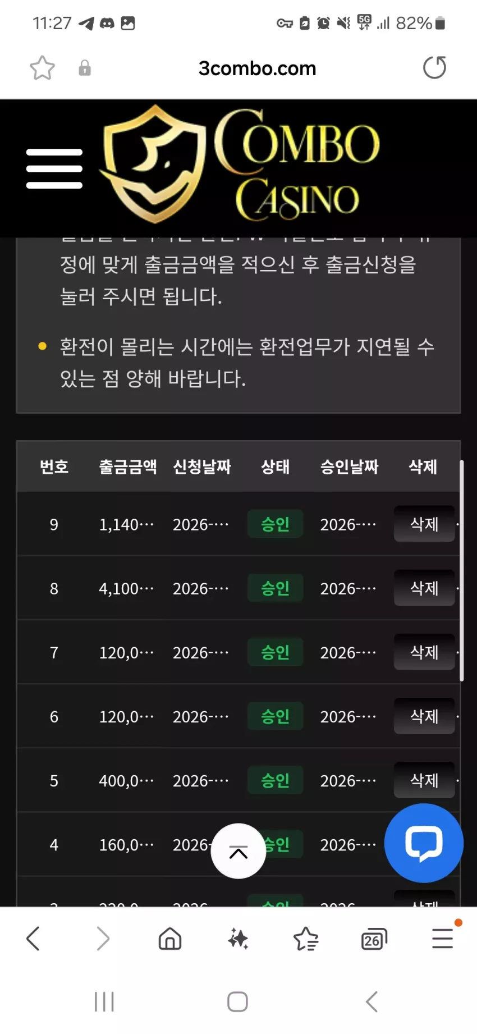Image resolution: width=477 pixels, height=1034 pixels.
Task: Click 삭제 button for row 5
Action: [x=424, y=780]
